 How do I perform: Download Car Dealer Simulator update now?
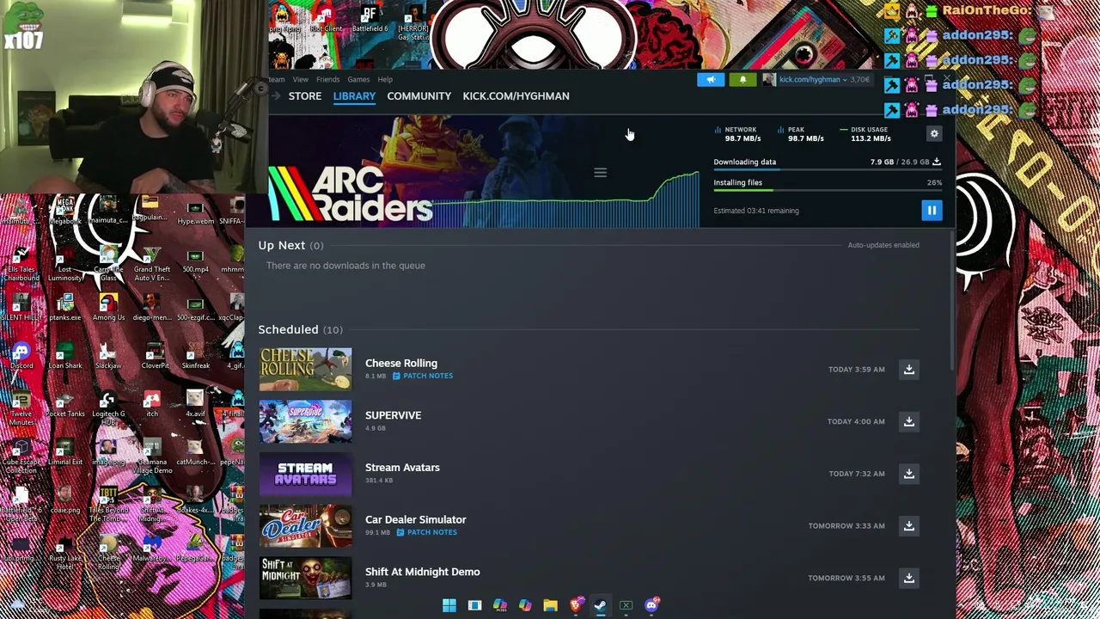point(908,526)
